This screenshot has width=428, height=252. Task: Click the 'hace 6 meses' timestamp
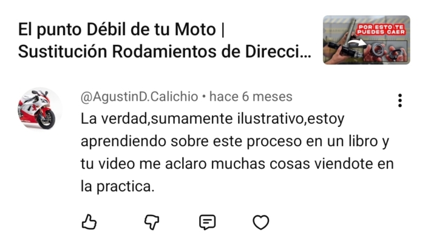tap(251, 97)
